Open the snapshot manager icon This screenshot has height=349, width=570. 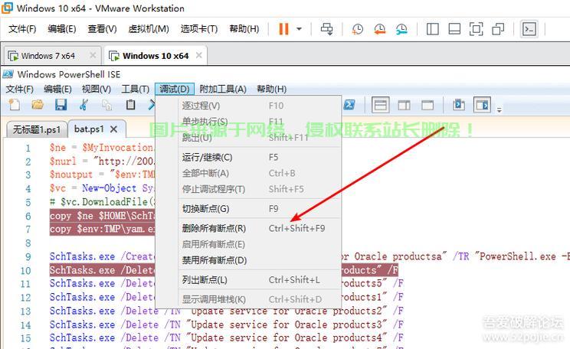coord(401,28)
